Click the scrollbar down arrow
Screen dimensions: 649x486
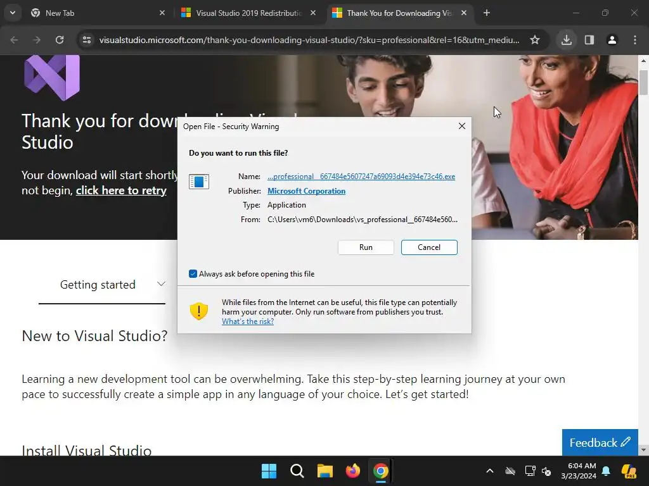643,450
